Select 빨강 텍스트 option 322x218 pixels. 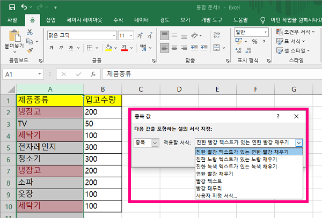pyautogui.click(x=249, y=181)
